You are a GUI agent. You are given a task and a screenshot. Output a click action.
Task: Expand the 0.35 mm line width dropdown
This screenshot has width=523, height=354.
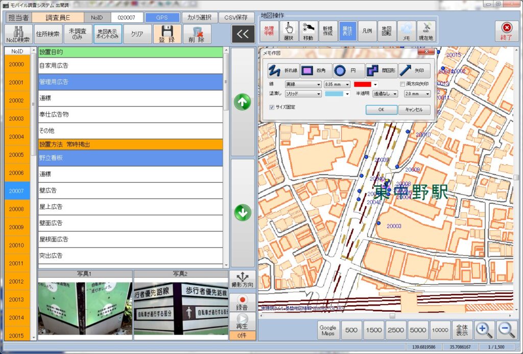coord(337,85)
